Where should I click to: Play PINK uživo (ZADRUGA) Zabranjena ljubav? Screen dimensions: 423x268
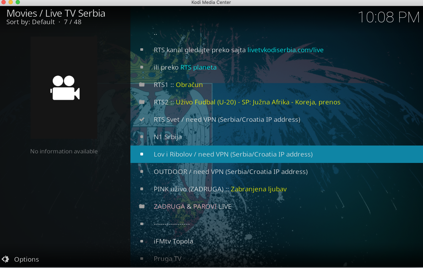[277, 189]
